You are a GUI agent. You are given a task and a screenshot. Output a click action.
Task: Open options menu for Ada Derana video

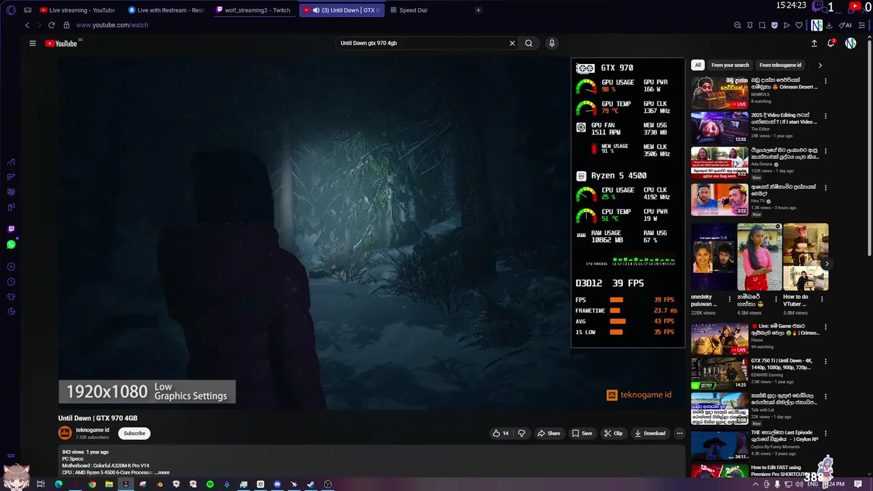(825, 151)
